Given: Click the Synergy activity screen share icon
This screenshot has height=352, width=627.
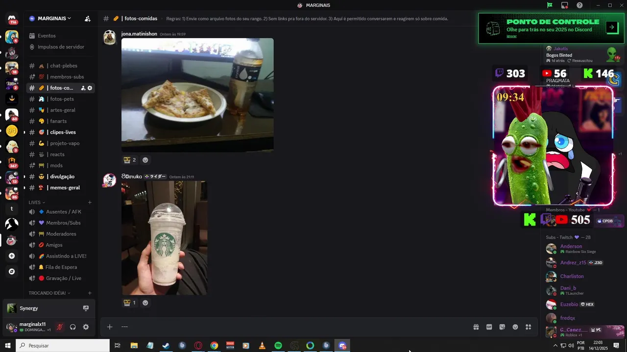Looking at the screenshot, I should tap(86, 308).
